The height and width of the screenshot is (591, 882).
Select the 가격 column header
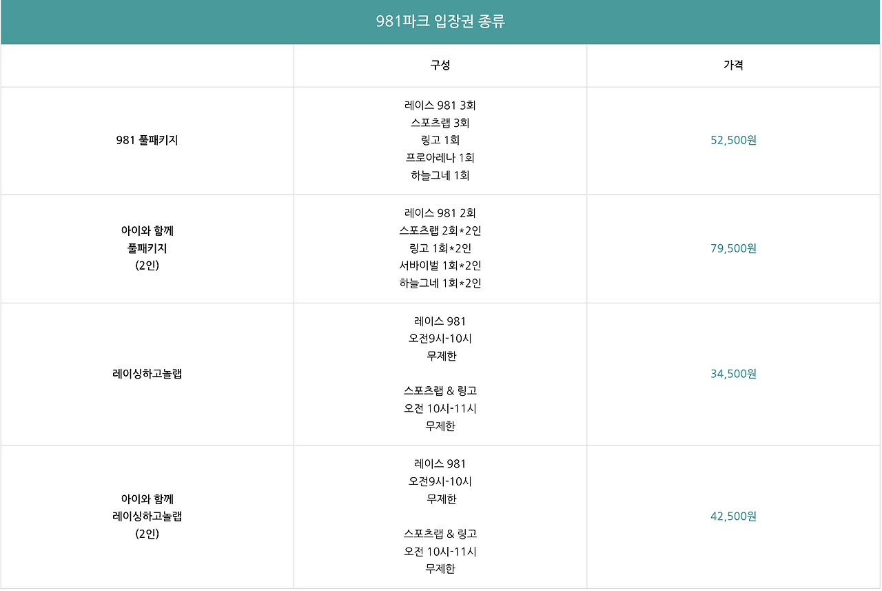733,66
